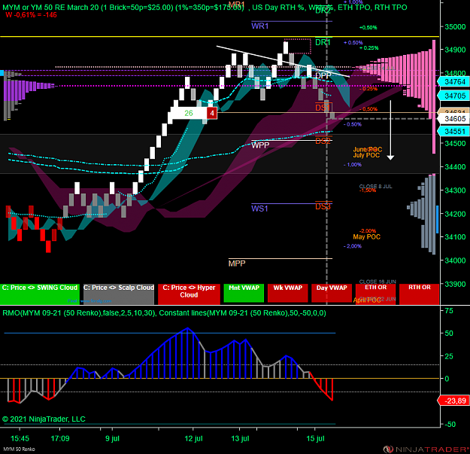
Task: Click the 34300 price axis label
Action: pyautogui.click(x=455, y=190)
